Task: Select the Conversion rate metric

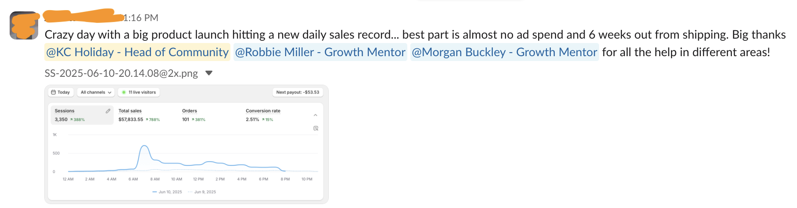Action: coord(263,115)
